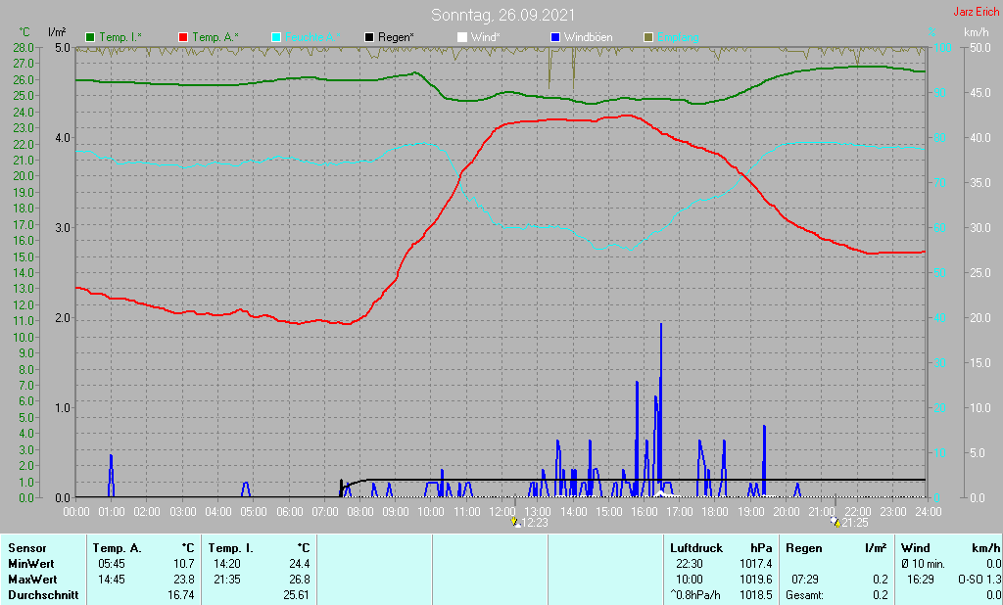Screen dimensions: 1003x605
Task: Click the Wind km/h table header
Action: click(x=950, y=548)
